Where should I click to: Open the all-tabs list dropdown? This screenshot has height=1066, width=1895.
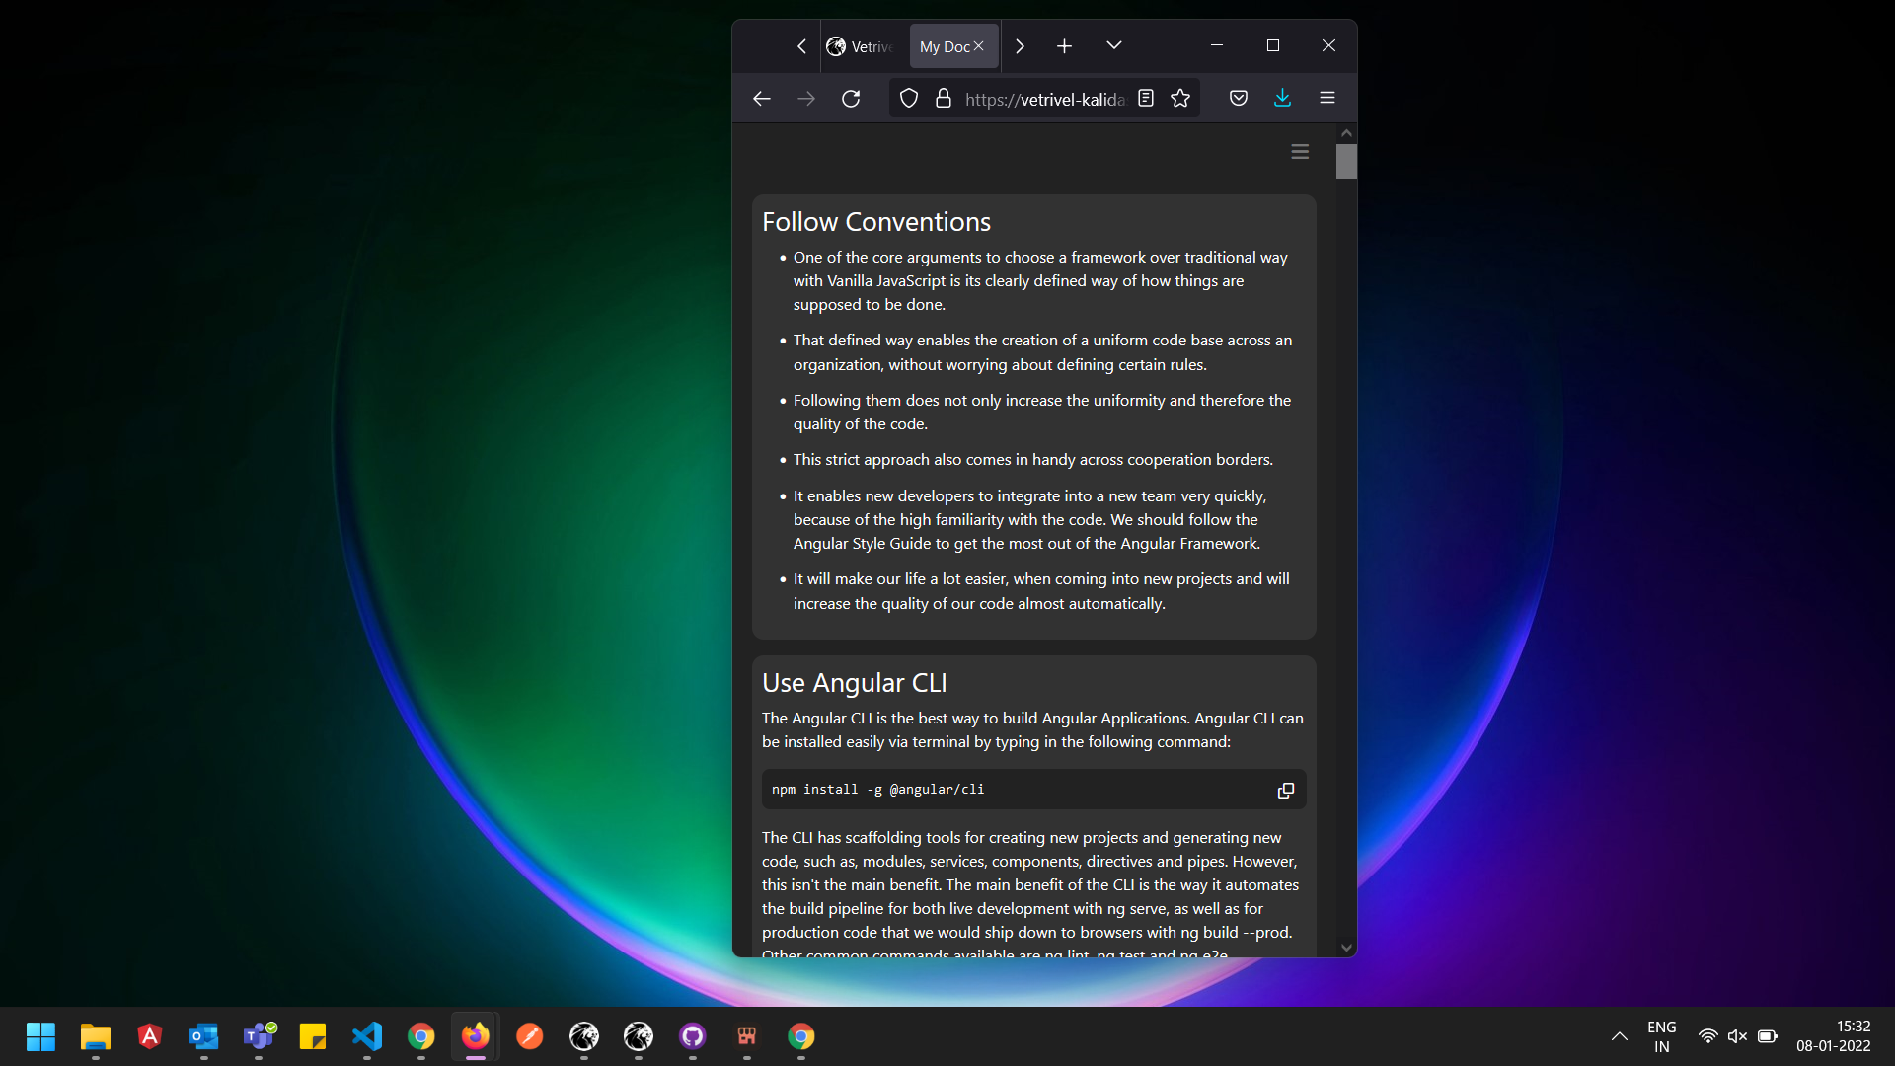(x=1114, y=45)
